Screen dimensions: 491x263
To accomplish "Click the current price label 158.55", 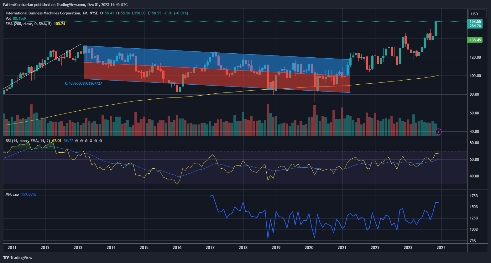I will (x=475, y=22).
